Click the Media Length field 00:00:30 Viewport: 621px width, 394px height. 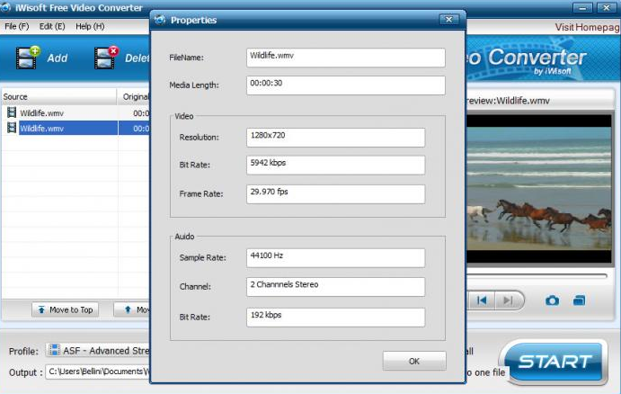pos(346,85)
